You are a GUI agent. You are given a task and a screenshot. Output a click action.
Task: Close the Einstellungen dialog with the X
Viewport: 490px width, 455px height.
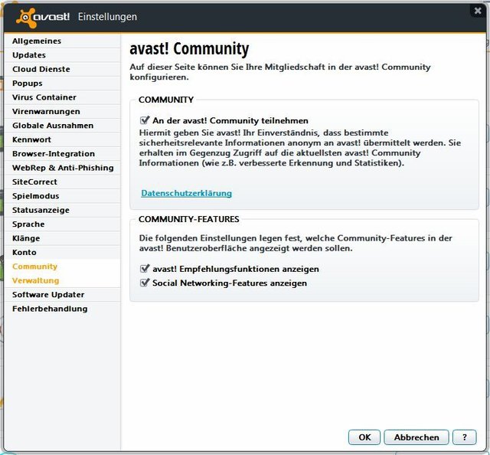coord(478,11)
